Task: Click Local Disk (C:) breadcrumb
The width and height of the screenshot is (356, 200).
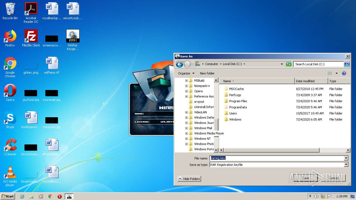Action: [232, 64]
